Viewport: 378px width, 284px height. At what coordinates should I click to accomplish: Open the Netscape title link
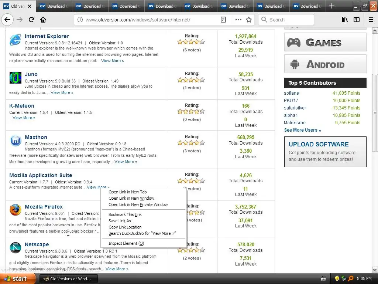click(x=37, y=244)
